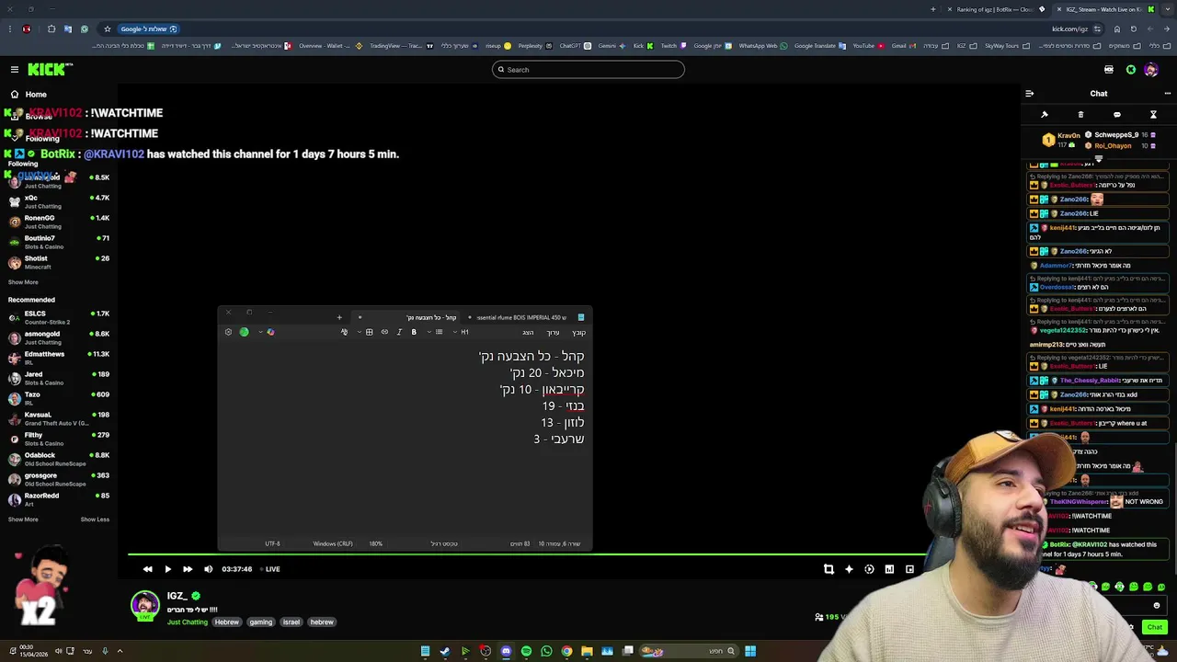The image size is (1177, 662).
Task: Expand Recommended list with Show more
Action: tap(23, 519)
